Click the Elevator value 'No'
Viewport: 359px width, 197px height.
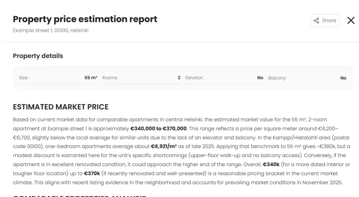260,78
